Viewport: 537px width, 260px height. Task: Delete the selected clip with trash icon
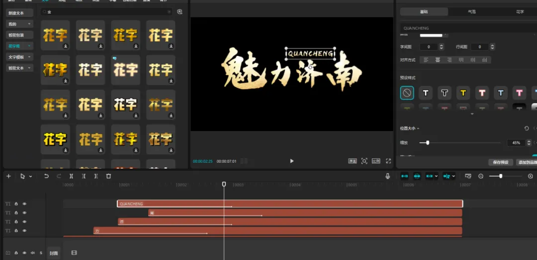pos(108,176)
